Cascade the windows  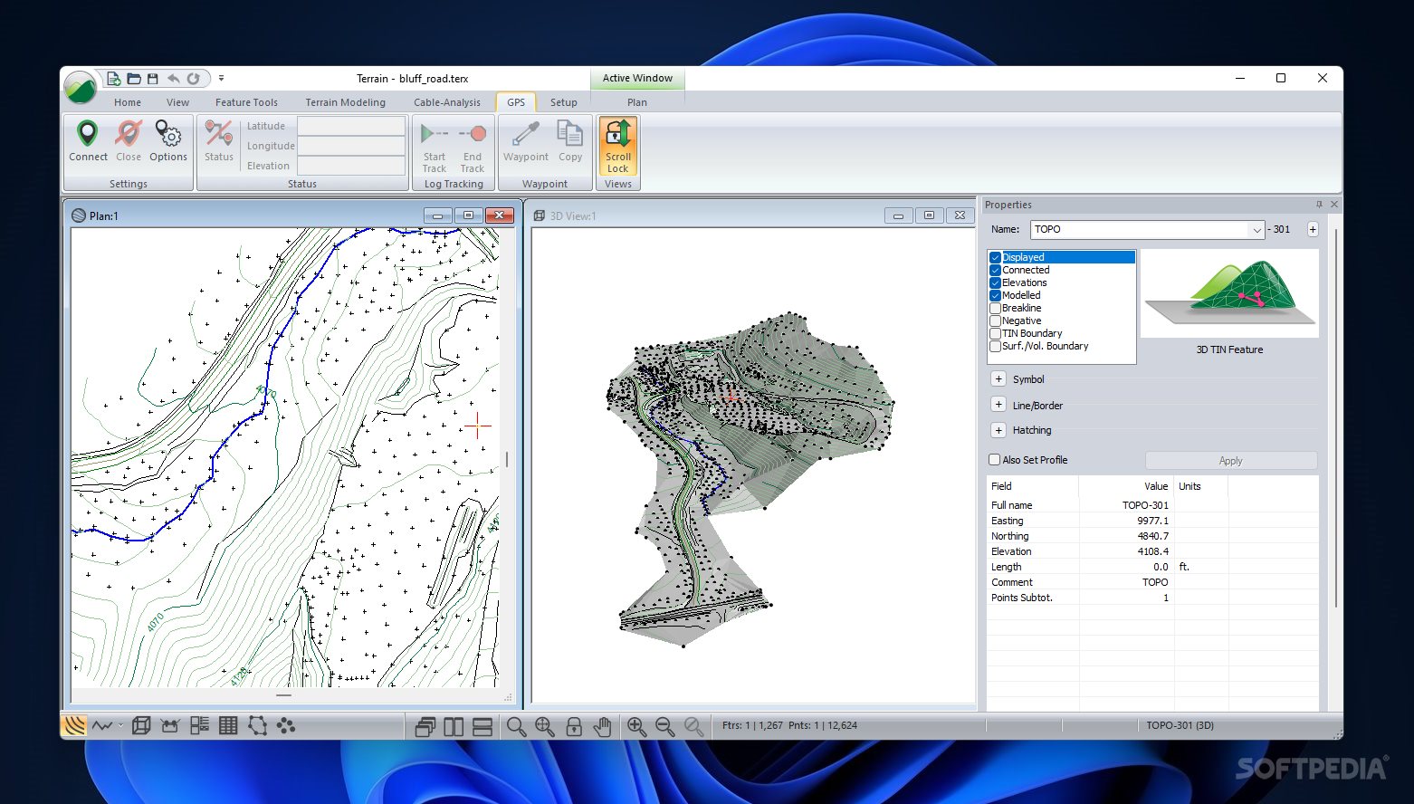425,726
